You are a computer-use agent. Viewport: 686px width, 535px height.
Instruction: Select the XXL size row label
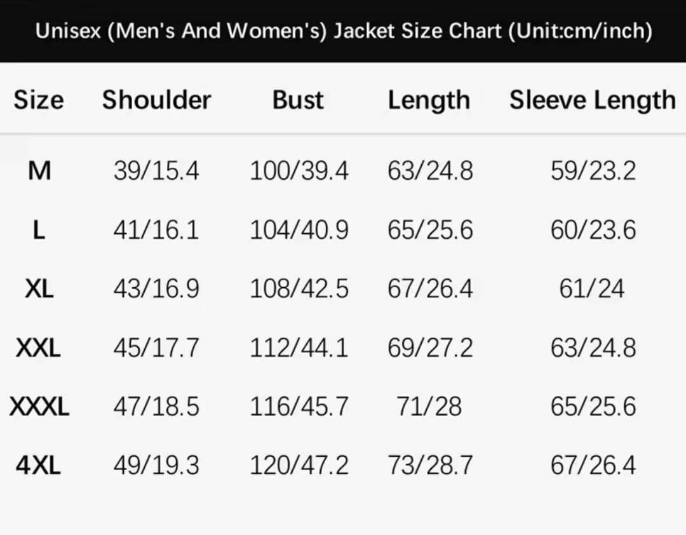click(39, 348)
